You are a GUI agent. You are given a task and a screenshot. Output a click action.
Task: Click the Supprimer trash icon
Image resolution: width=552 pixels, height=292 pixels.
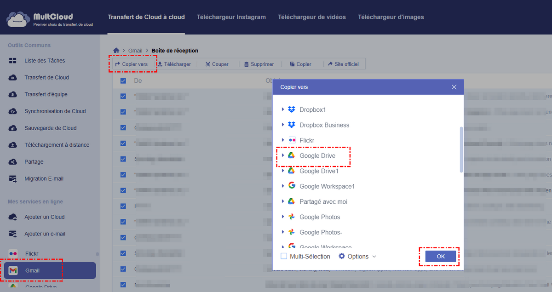(x=247, y=64)
